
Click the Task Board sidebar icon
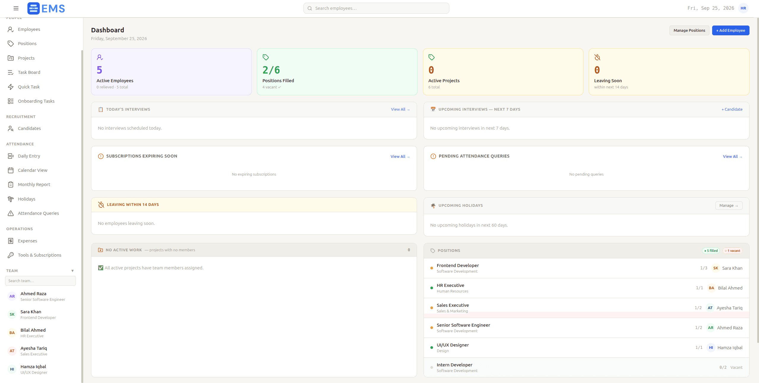[x=11, y=72]
